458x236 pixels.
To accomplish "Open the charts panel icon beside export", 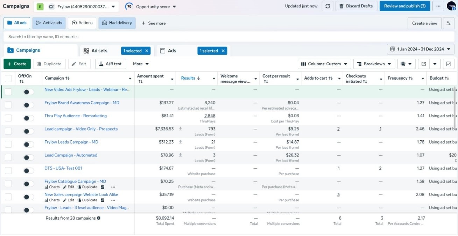I will click(x=448, y=64).
